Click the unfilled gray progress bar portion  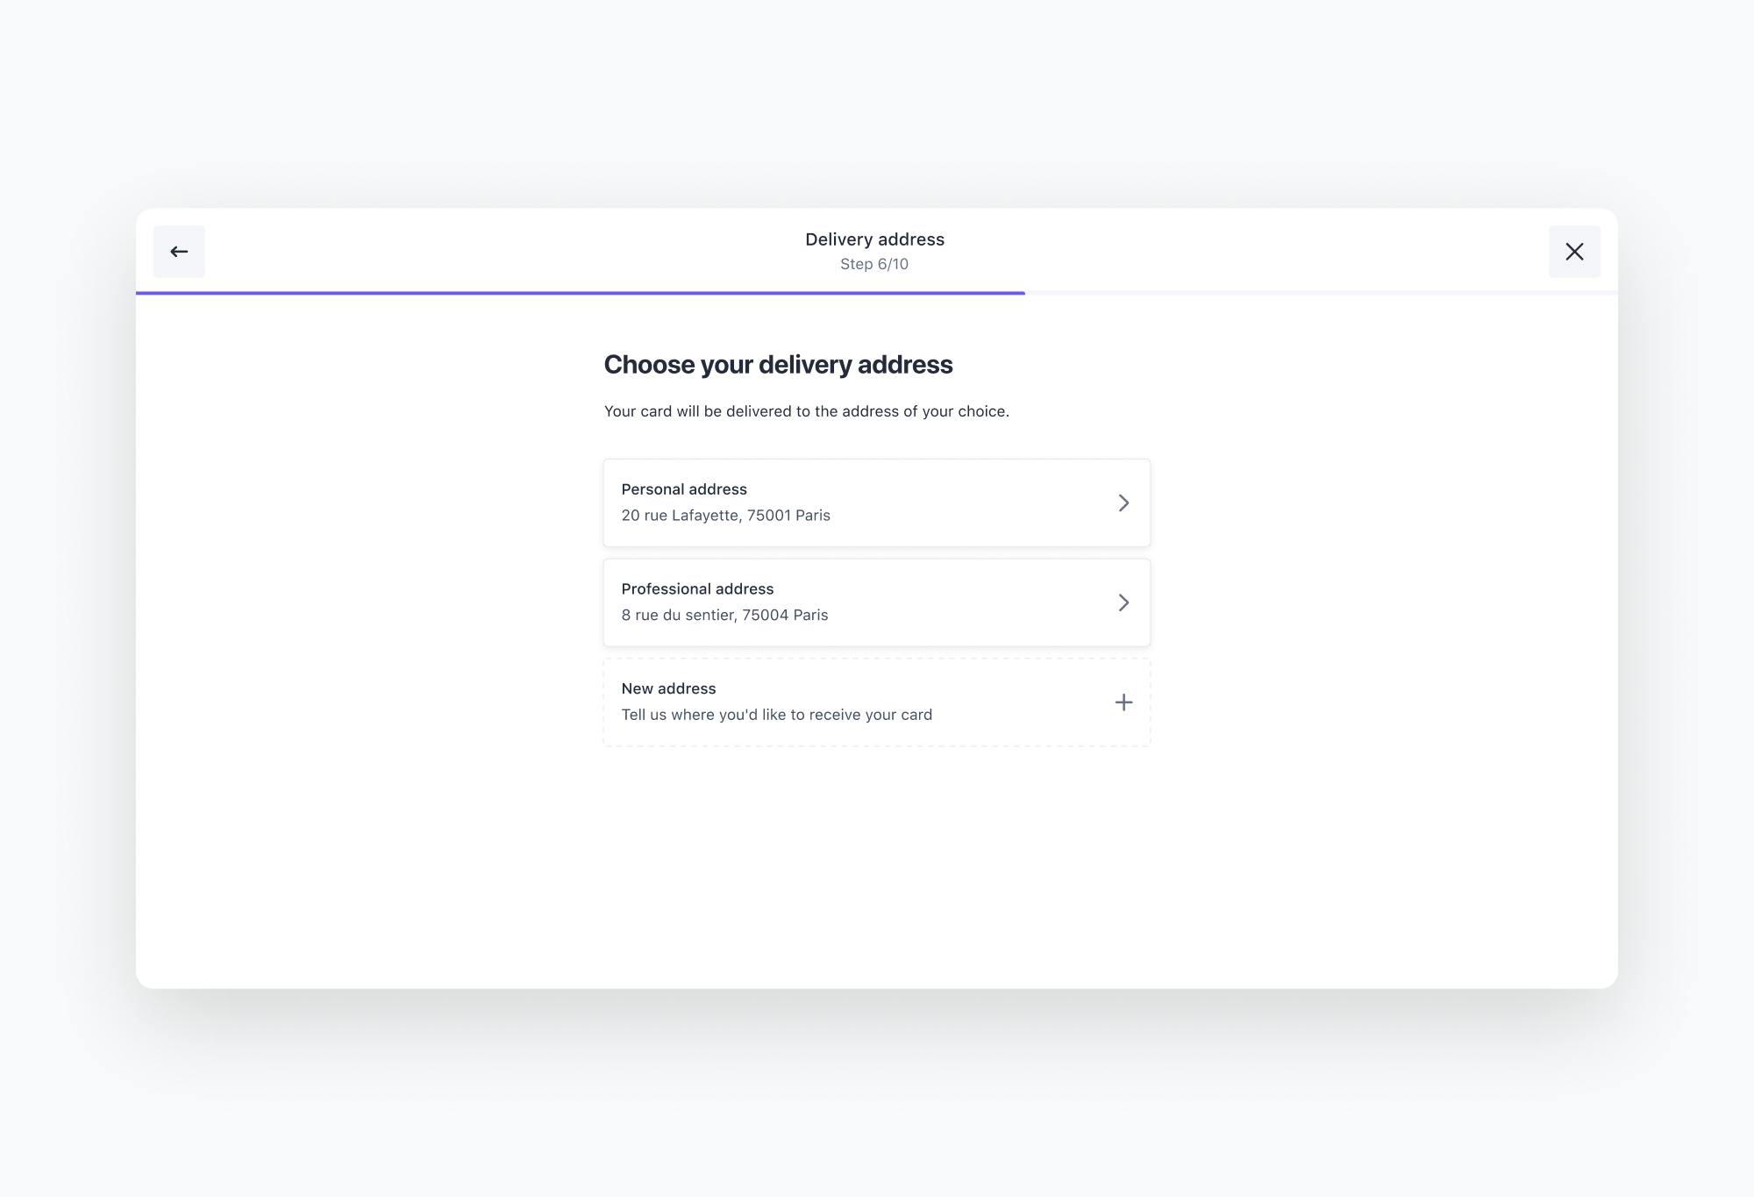click(x=1322, y=293)
